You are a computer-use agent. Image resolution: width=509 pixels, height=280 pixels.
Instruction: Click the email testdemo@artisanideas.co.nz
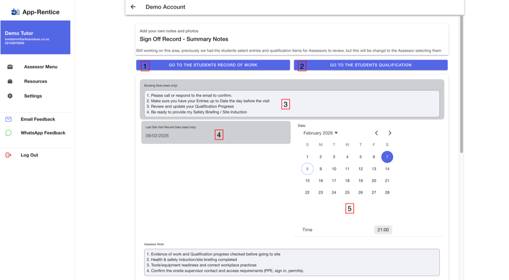[x=27, y=39]
